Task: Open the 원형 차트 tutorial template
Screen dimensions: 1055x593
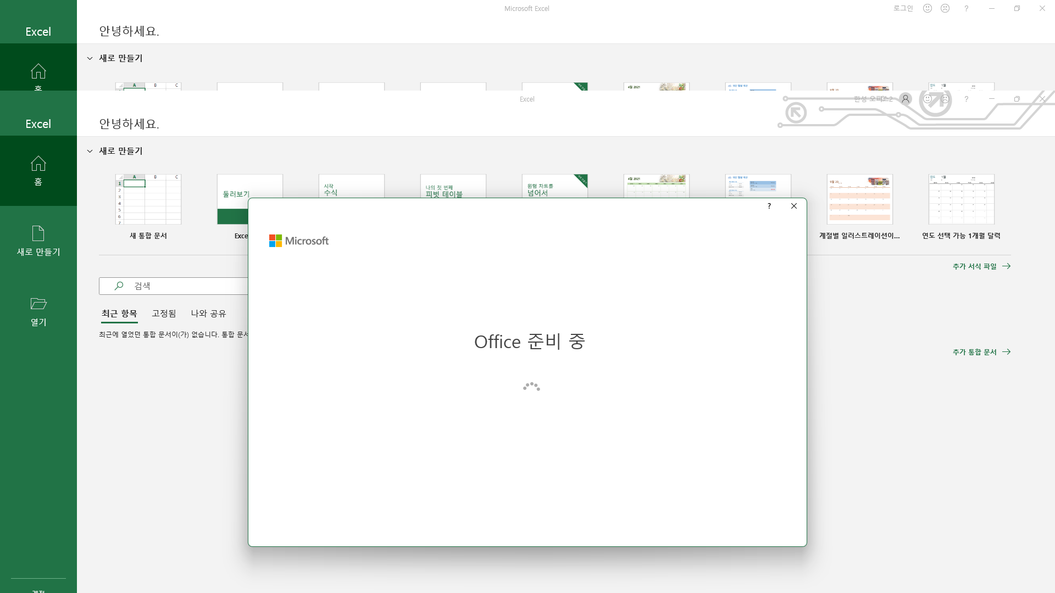Action: pyautogui.click(x=555, y=186)
